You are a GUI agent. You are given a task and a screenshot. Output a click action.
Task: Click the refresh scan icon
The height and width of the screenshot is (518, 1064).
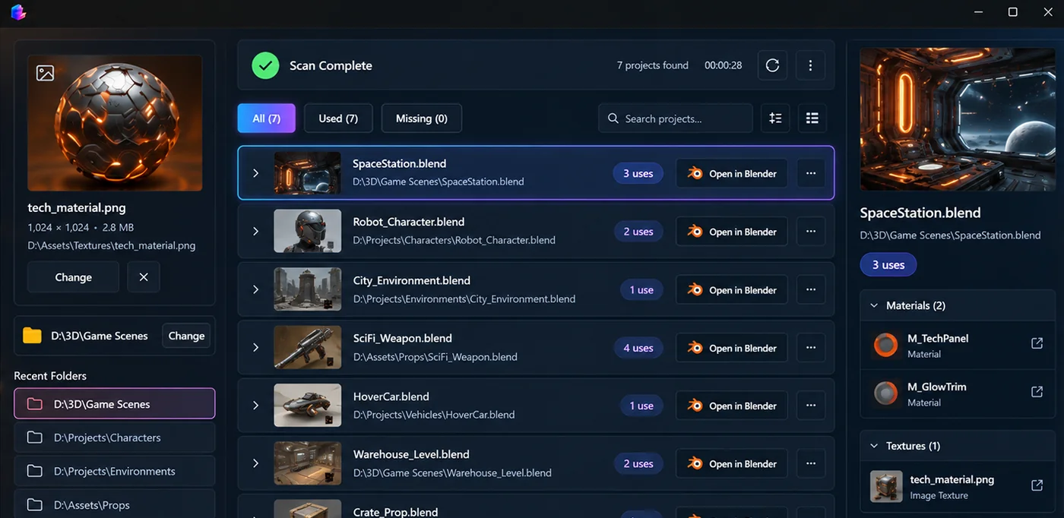[772, 65]
